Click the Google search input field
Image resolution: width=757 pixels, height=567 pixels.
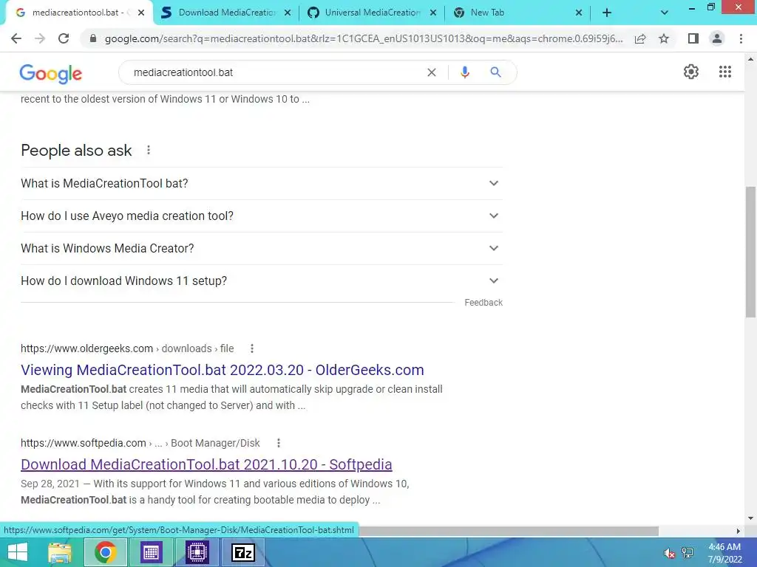click(x=278, y=72)
